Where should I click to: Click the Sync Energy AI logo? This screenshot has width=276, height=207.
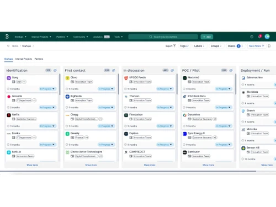click(185, 134)
